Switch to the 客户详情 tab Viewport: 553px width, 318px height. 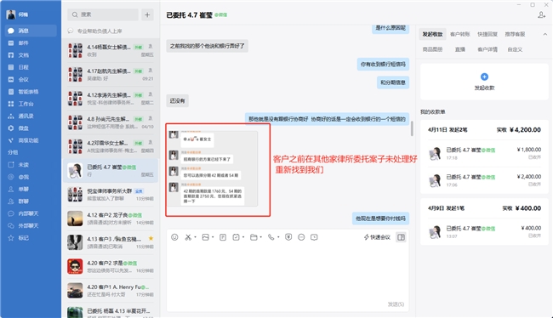point(487,49)
